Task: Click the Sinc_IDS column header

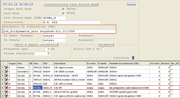Action: [175, 64]
